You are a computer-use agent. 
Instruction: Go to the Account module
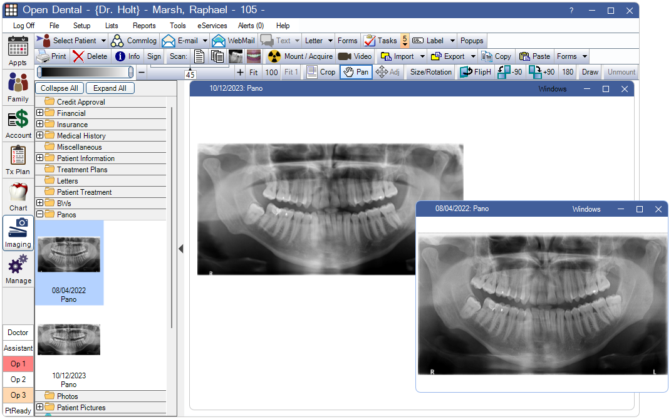(x=18, y=120)
